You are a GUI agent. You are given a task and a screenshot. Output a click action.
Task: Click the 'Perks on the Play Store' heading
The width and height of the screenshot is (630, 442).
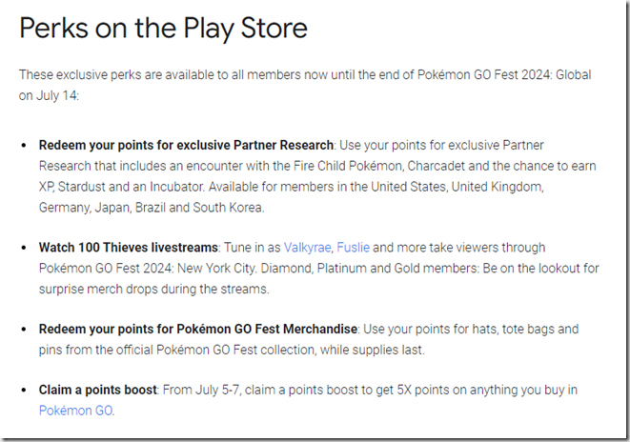pyautogui.click(x=163, y=28)
